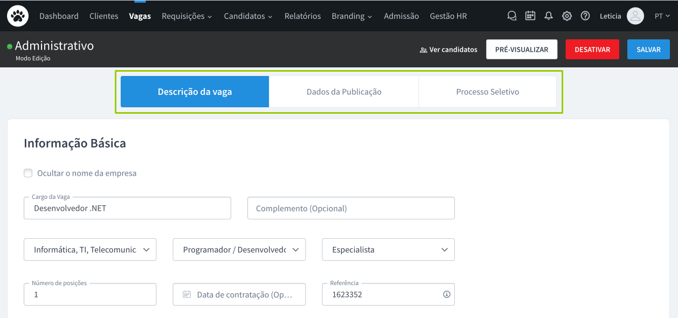
Task: Click the Leticia user avatar
Action: click(x=635, y=16)
